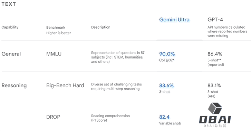Click the Capability column header
The height and width of the screenshot is (131, 252).
pyautogui.click(x=10, y=27)
